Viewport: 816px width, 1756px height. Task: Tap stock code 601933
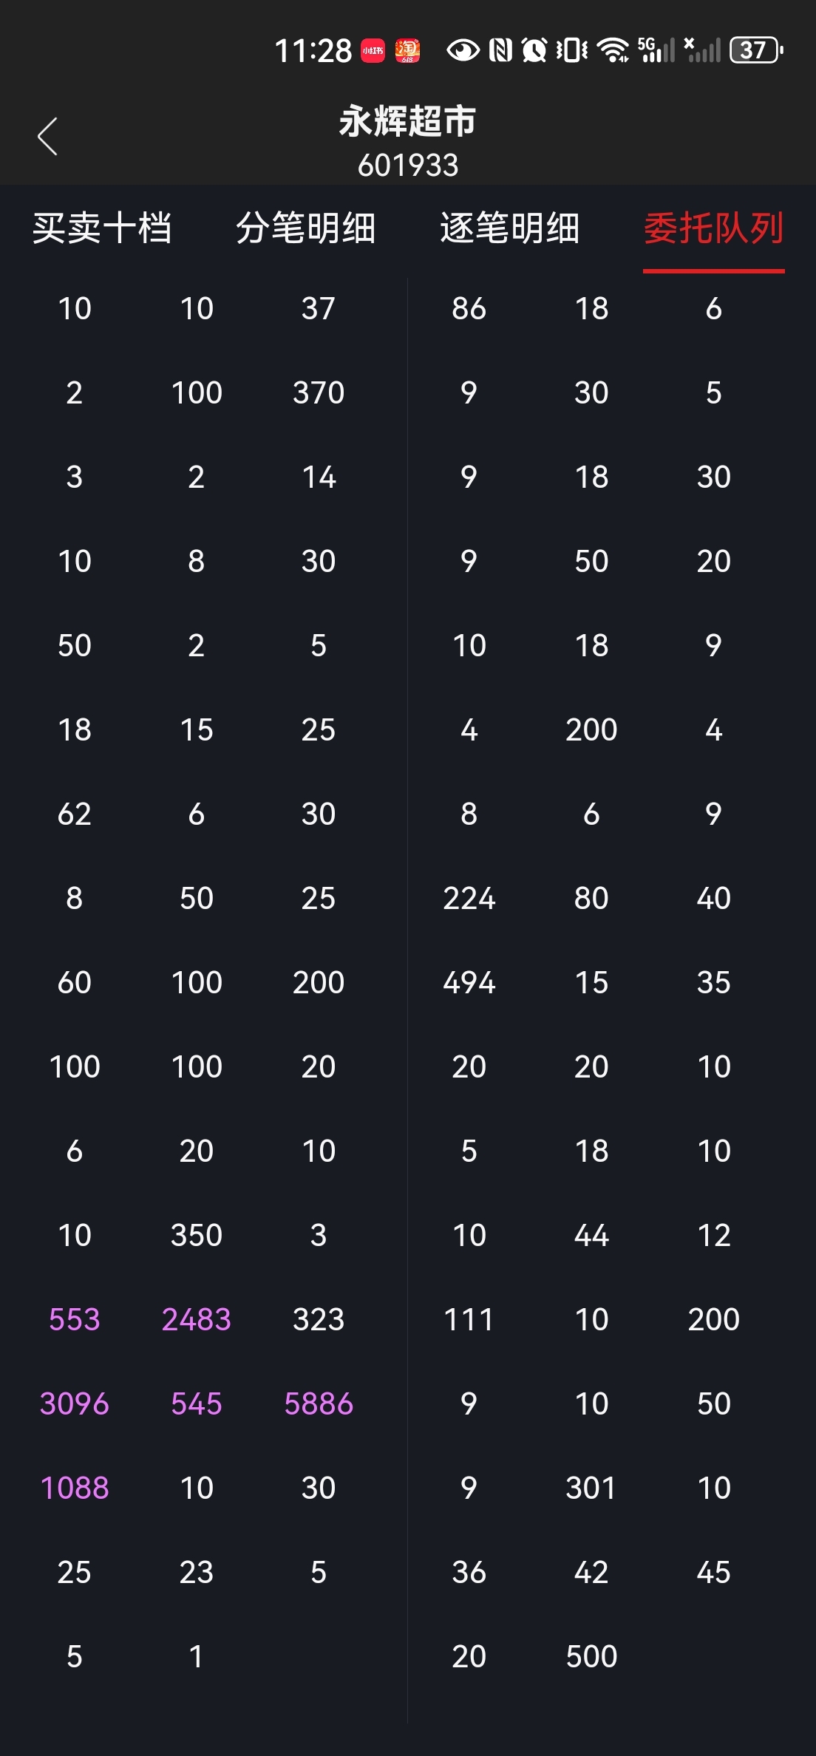click(x=408, y=166)
